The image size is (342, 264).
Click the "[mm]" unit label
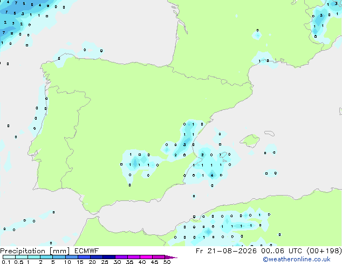pyautogui.click(x=59, y=251)
